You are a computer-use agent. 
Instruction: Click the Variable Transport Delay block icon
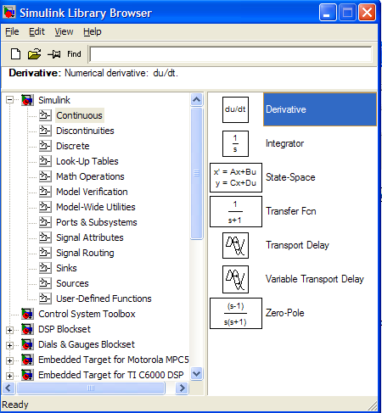[x=235, y=279]
